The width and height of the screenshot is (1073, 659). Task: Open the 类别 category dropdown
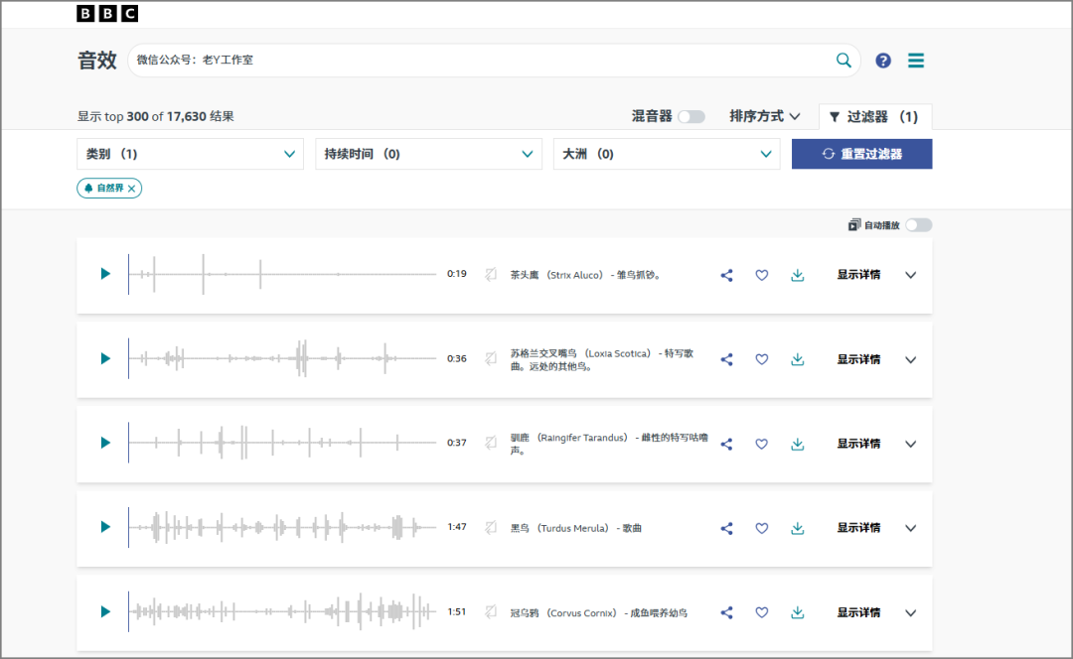190,154
